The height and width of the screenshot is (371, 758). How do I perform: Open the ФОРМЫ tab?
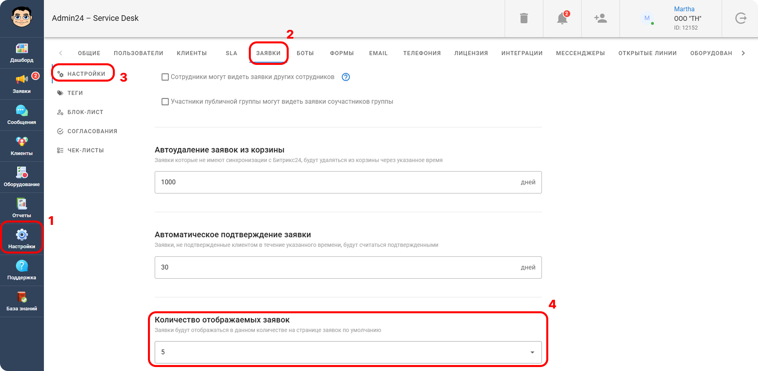click(x=342, y=53)
